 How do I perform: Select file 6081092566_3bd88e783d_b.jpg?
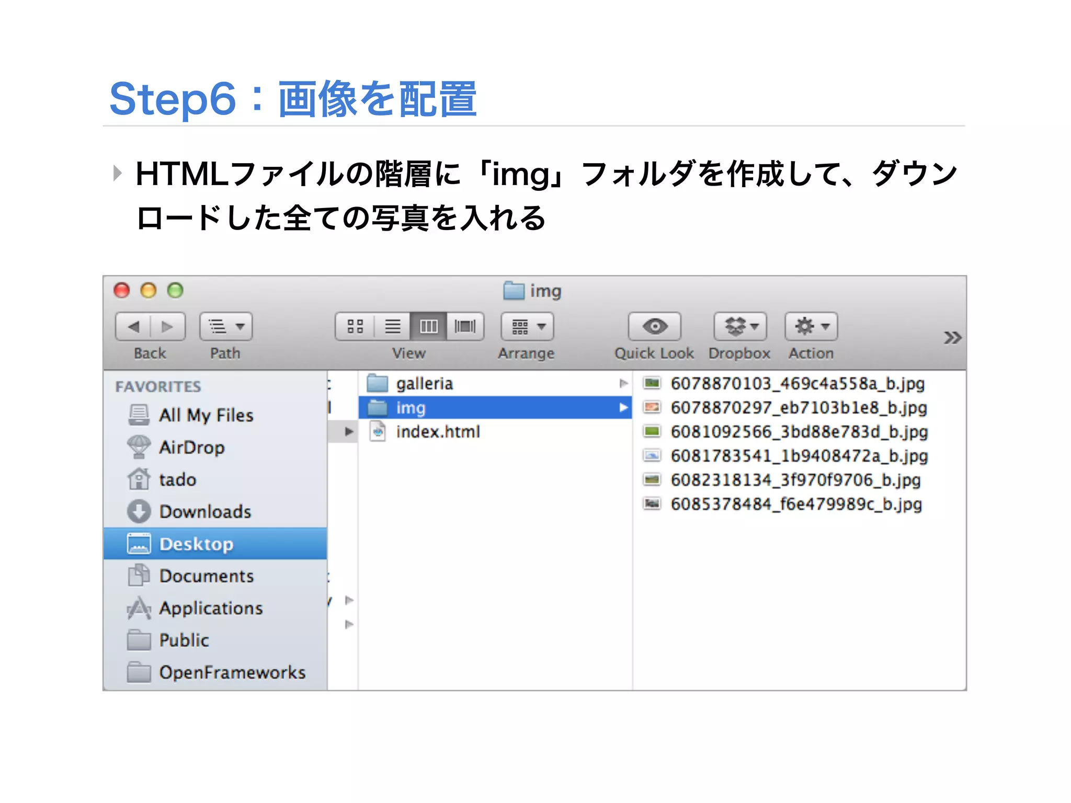[799, 432]
